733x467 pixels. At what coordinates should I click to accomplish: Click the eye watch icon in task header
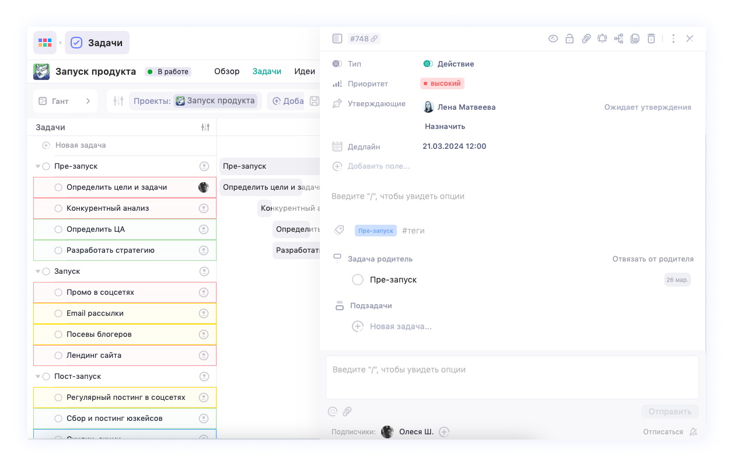coord(553,39)
